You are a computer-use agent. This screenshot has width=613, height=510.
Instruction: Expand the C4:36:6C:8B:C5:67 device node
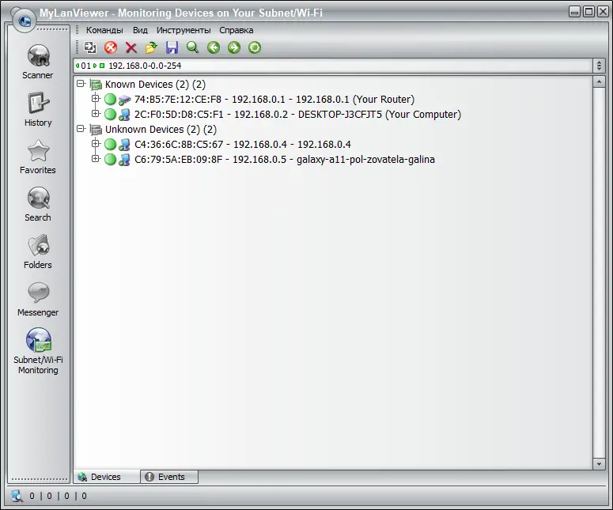pyautogui.click(x=96, y=143)
